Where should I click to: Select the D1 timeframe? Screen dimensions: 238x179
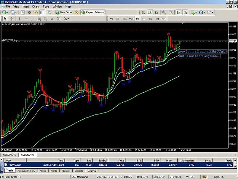pyautogui.click(x=150, y=19)
